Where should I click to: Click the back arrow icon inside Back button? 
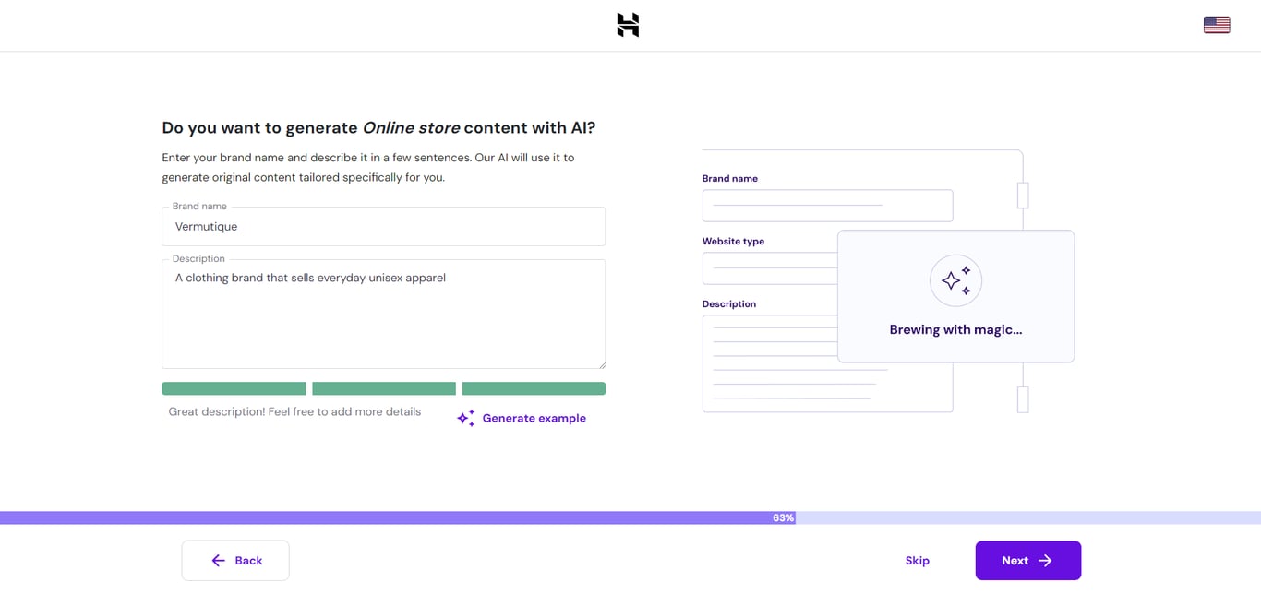click(218, 560)
